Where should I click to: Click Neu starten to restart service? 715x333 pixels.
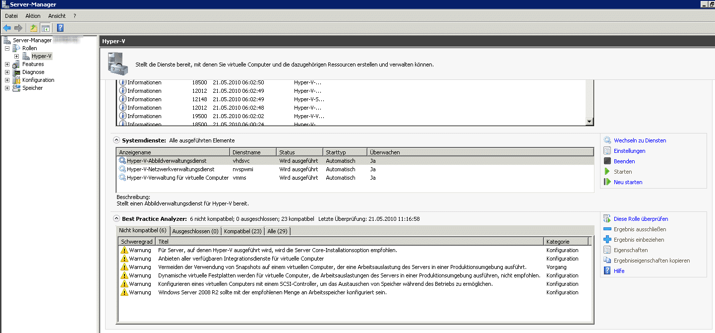point(628,182)
